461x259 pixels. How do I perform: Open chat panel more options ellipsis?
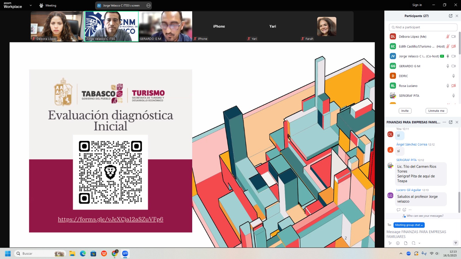pos(444,122)
